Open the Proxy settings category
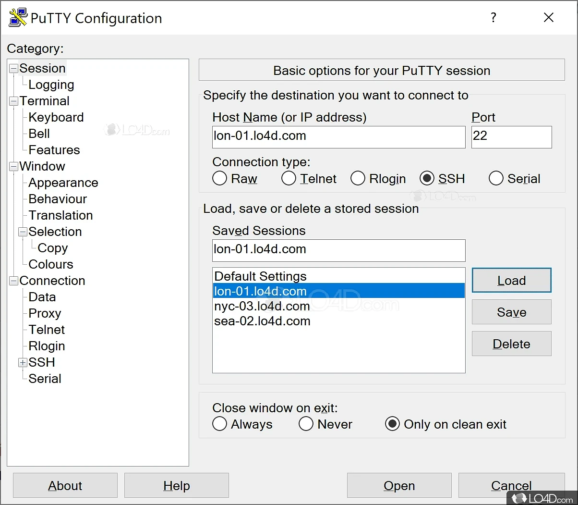The image size is (578, 505). click(45, 313)
